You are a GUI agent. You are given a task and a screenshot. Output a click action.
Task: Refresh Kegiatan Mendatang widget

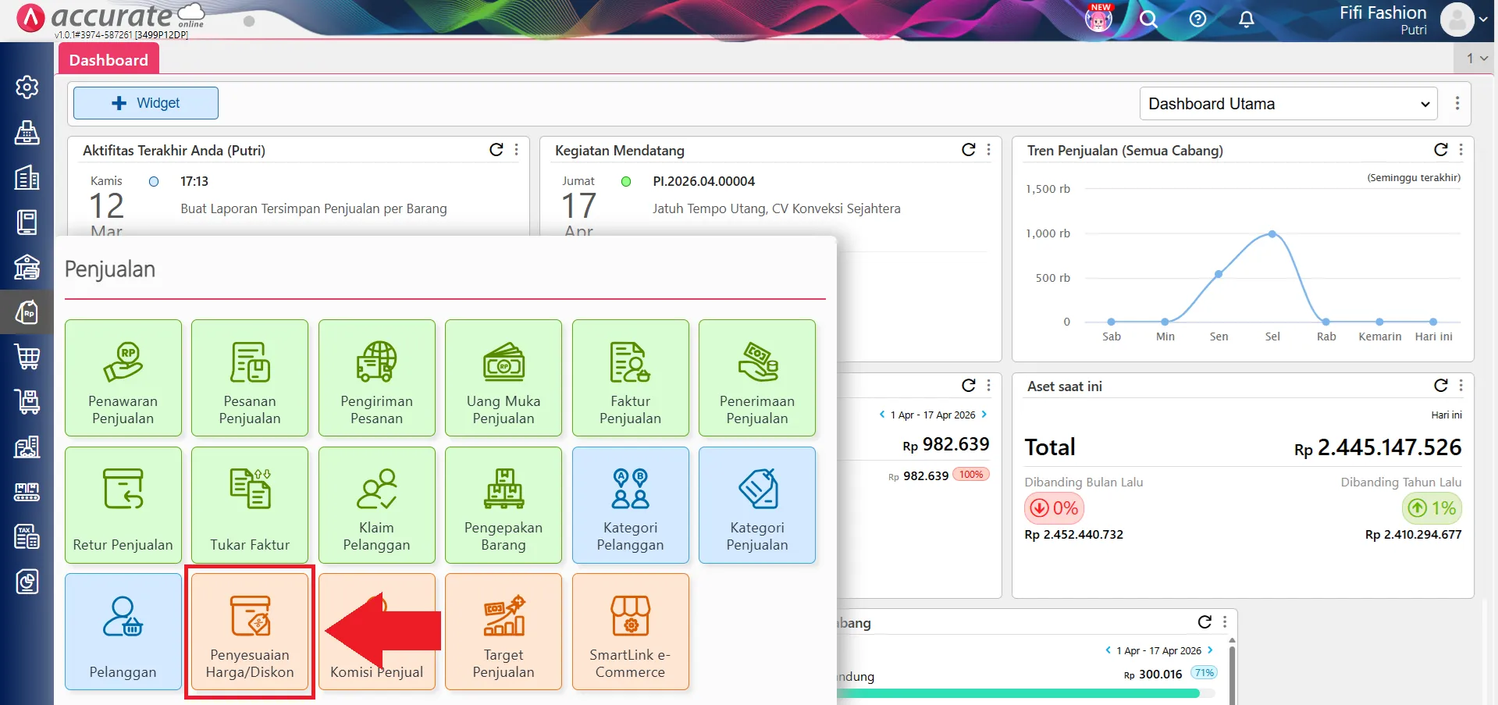969,149
